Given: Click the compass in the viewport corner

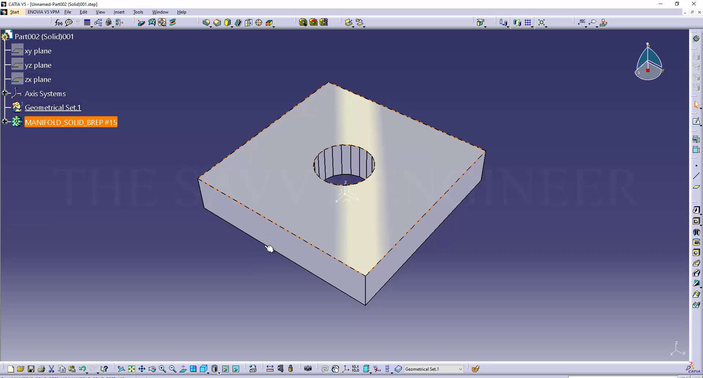Looking at the screenshot, I should 648,63.
